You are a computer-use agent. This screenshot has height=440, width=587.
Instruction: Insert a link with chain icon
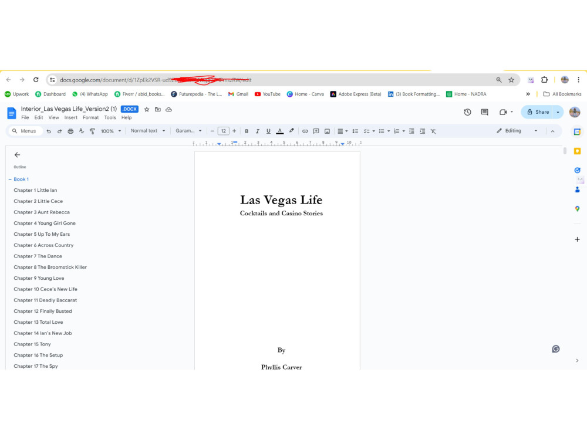[305, 131]
